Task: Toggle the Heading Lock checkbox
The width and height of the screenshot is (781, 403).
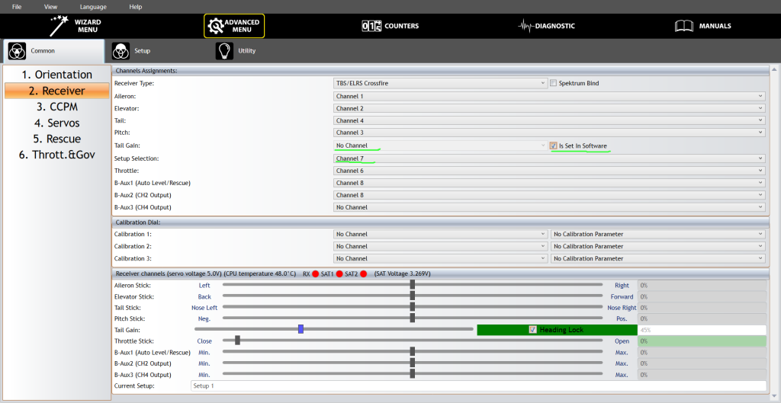Action: 532,330
